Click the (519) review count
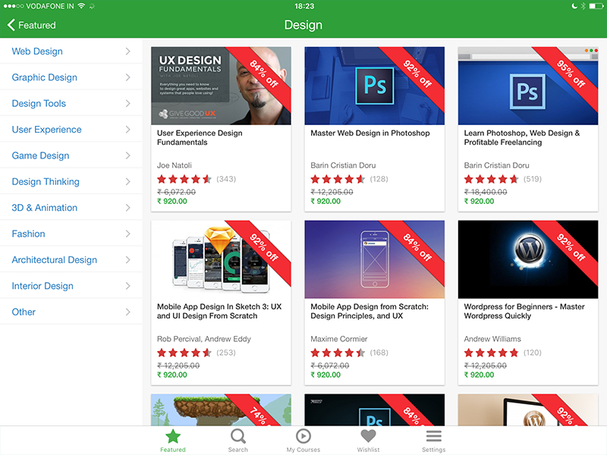This screenshot has height=455, width=607. tap(533, 179)
